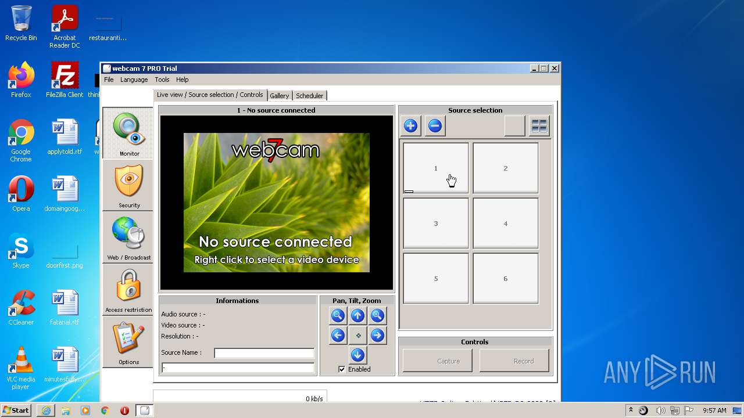
Task: Open the Access restriction section
Action: coord(128,290)
